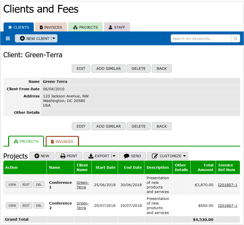Print the Projects list
The image size is (244, 225).
point(69,156)
